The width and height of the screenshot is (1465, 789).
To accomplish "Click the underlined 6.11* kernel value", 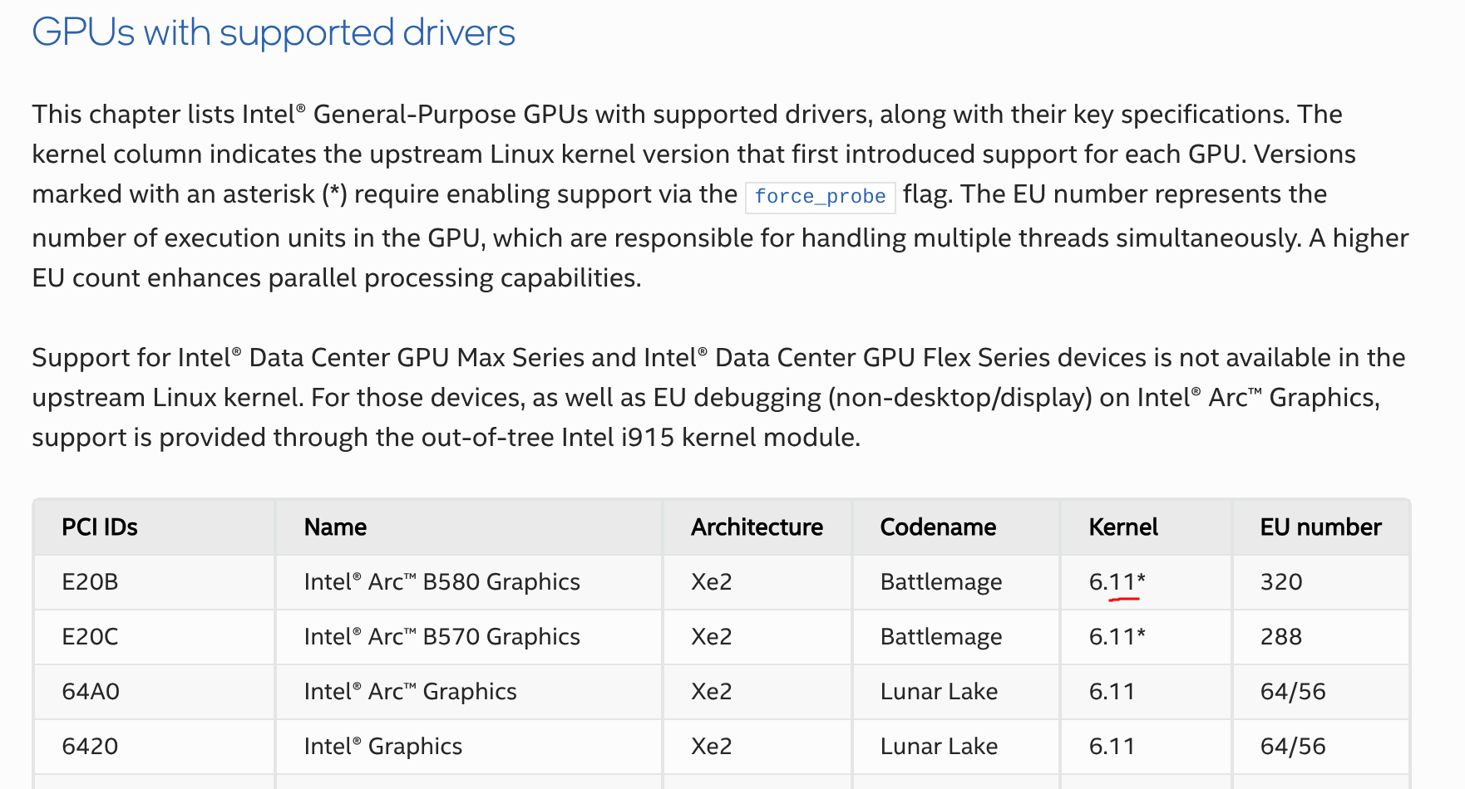I will (1117, 582).
